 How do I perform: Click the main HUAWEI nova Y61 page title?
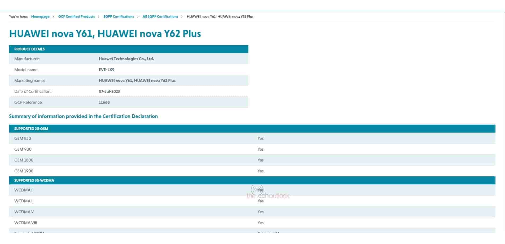[x=105, y=34]
